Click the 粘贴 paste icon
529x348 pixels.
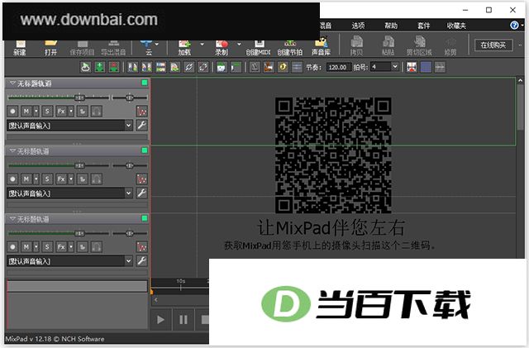pos(388,46)
